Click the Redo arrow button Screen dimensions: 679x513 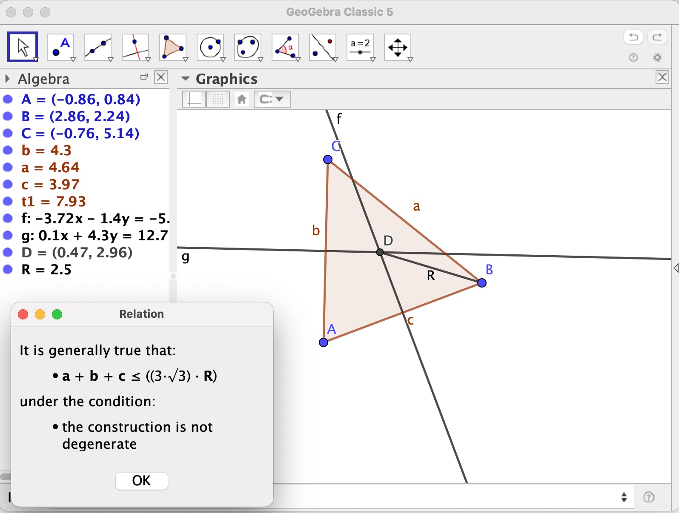[x=657, y=37]
